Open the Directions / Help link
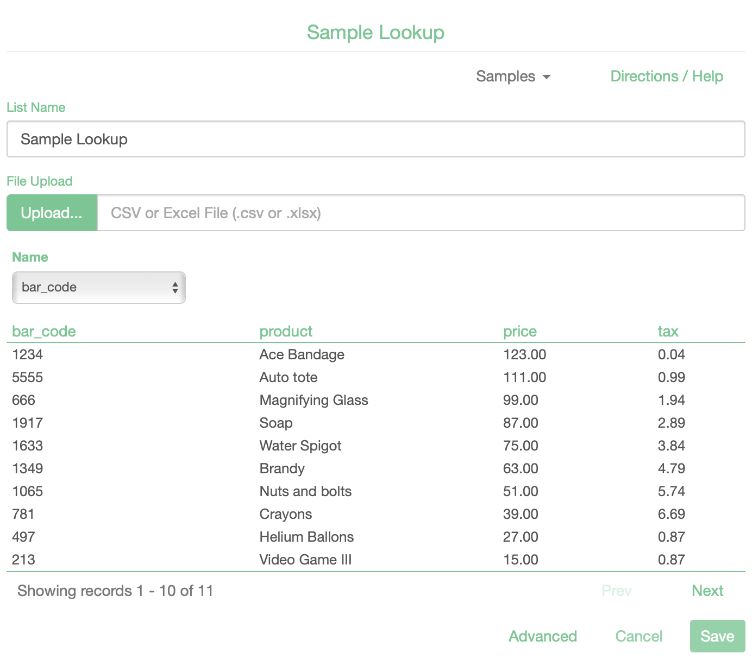This screenshot has height=660, width=752. 666,77
